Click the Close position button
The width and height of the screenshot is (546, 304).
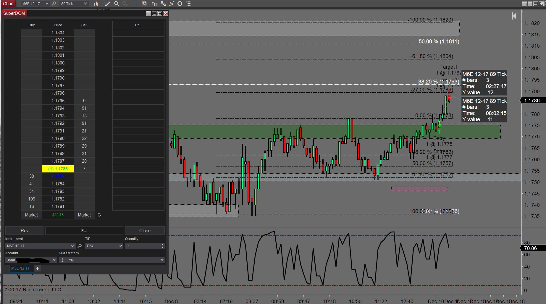click(x=145, y=231)
